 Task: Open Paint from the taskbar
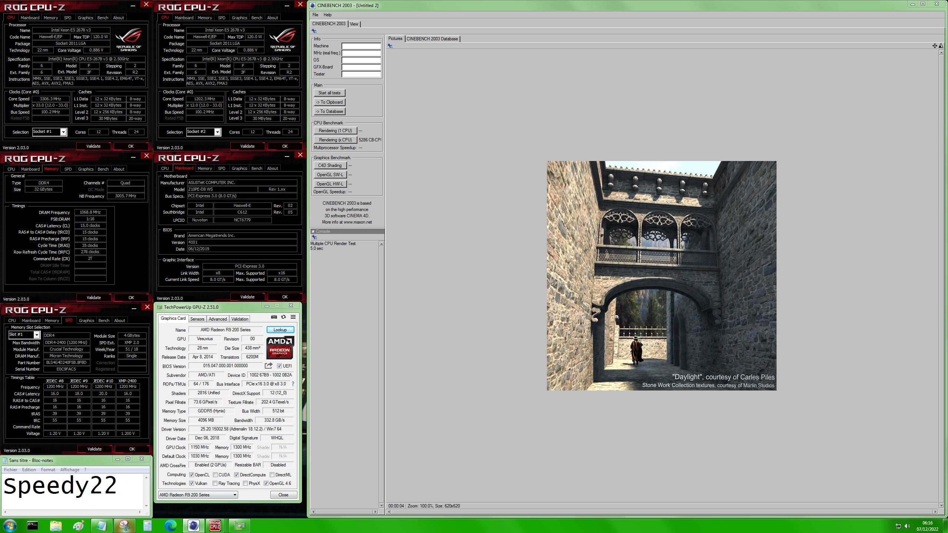click(x=79, y=526)
